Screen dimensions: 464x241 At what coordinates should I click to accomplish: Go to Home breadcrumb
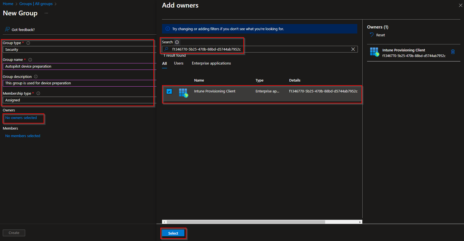click(8, 4)
